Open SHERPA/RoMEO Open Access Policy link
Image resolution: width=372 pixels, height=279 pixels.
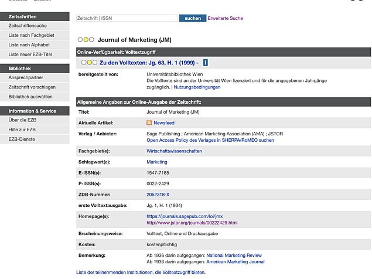click(210, 140)
